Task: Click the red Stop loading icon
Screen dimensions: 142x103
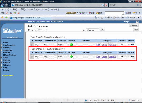Action: tap(106, 5)
